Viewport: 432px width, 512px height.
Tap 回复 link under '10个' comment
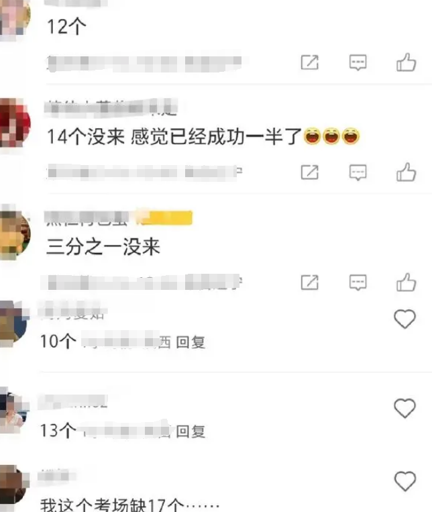191,342
